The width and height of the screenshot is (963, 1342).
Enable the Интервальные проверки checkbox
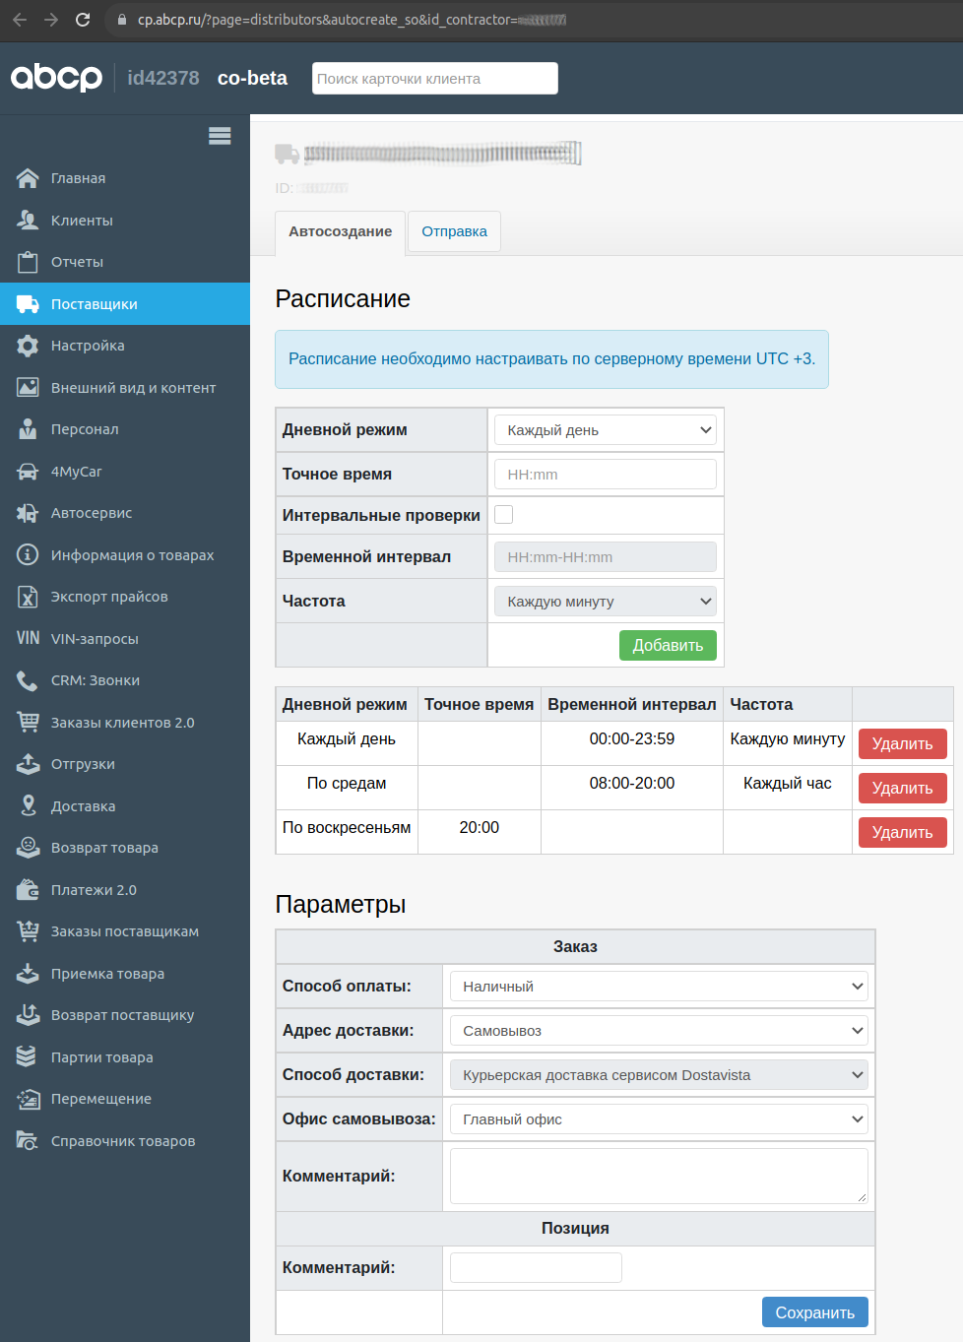point(504,514)
